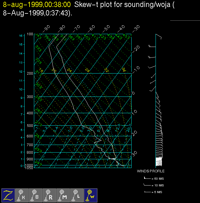Choose the R sounding station icon
Image resolution: width=200 pixels, height=203 pixels.
tap(49, 195)
